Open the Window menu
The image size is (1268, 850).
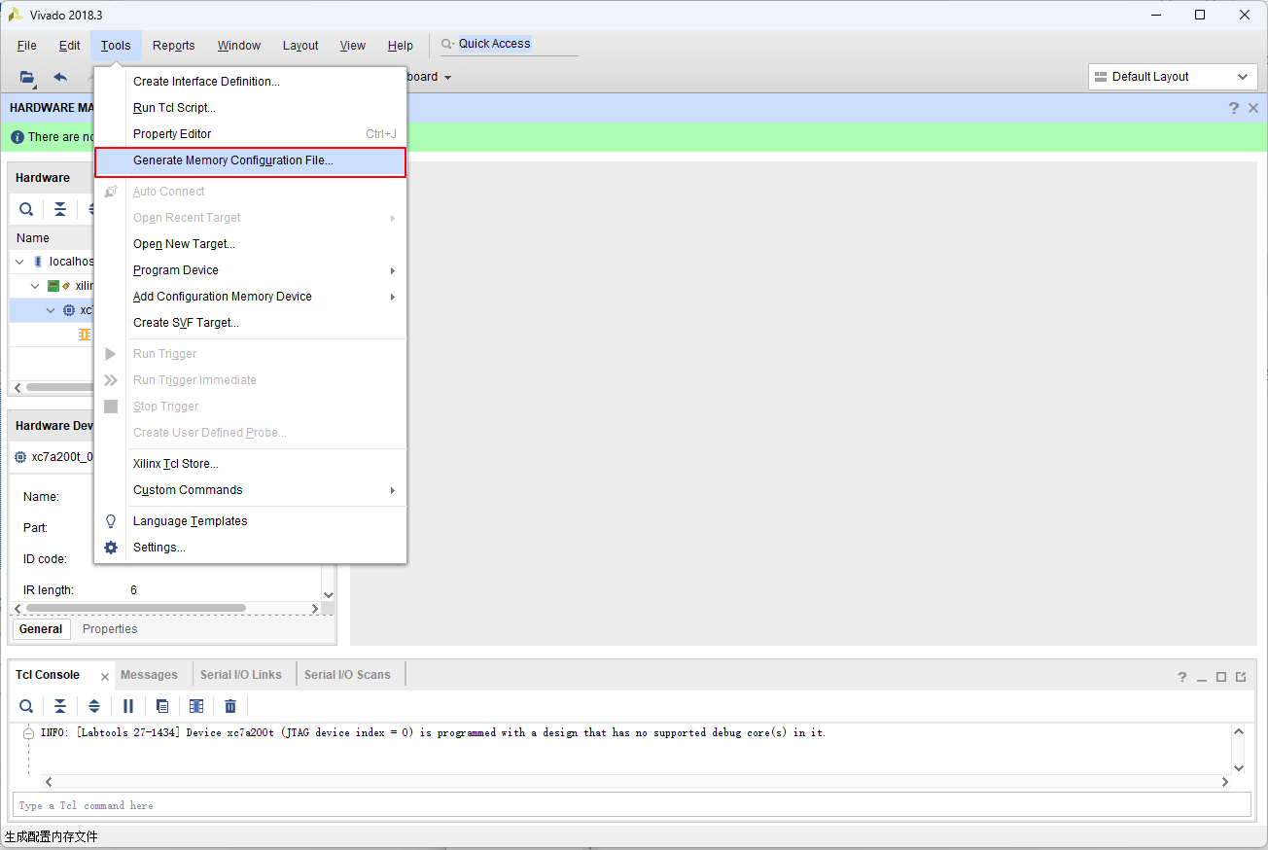coord(239,46)
